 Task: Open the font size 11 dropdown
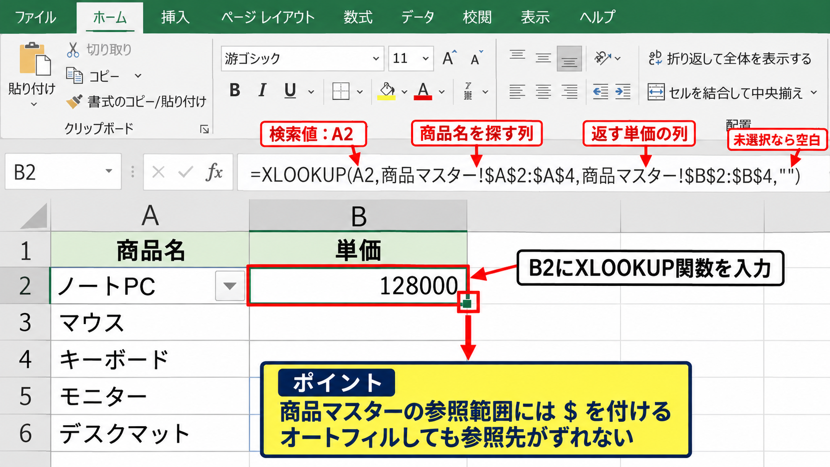coord(425,59)
